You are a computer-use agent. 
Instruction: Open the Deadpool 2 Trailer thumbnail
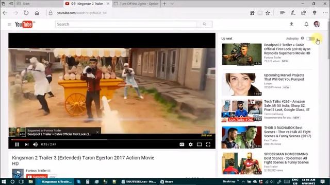pos(242,54)
